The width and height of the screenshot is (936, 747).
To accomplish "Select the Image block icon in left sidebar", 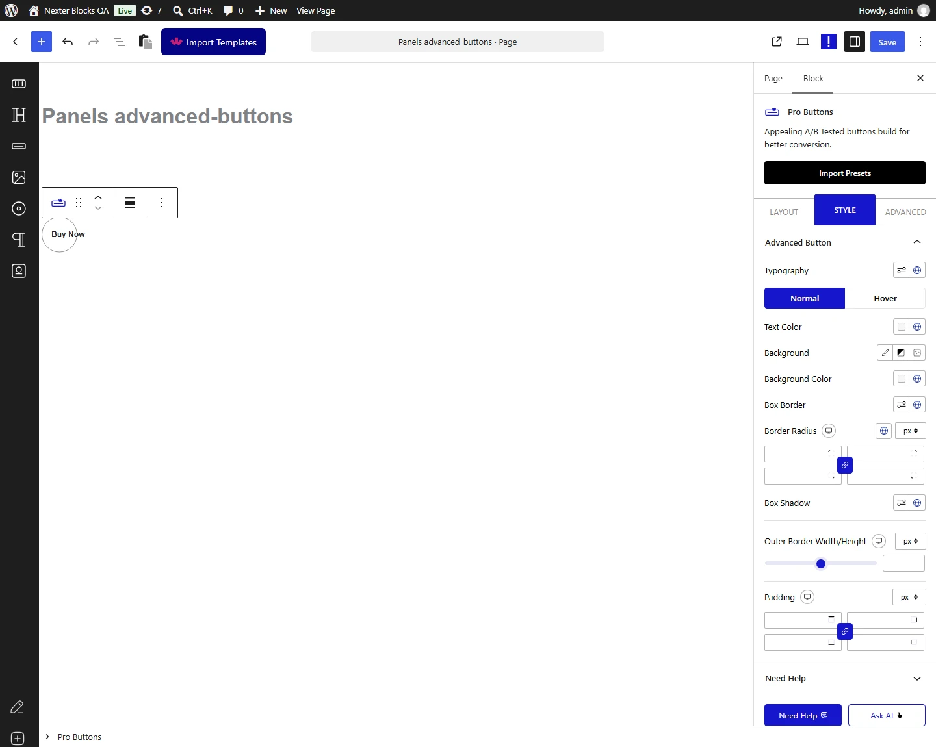I will tap(19, 177).
